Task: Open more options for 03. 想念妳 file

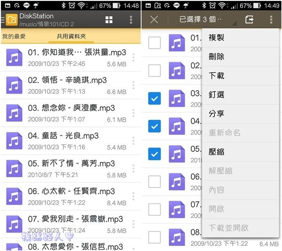Action: pos(133,113)
